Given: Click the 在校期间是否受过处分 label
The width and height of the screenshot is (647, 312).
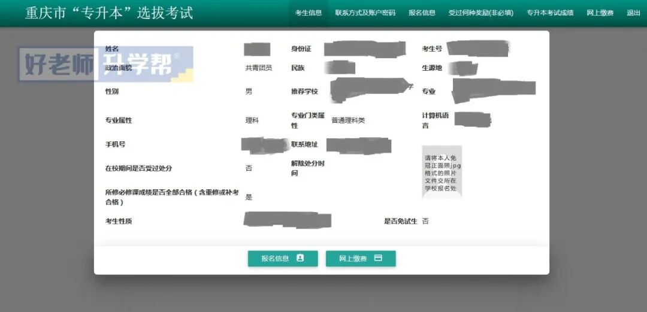Looking at the screenshot, I should (x=138, y=168).
